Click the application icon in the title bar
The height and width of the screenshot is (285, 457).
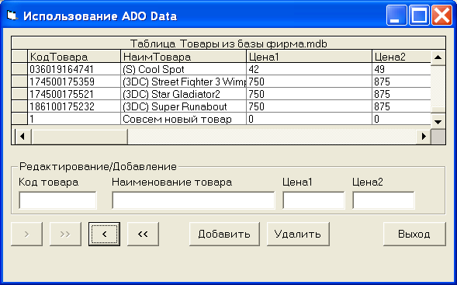[12, 16]
